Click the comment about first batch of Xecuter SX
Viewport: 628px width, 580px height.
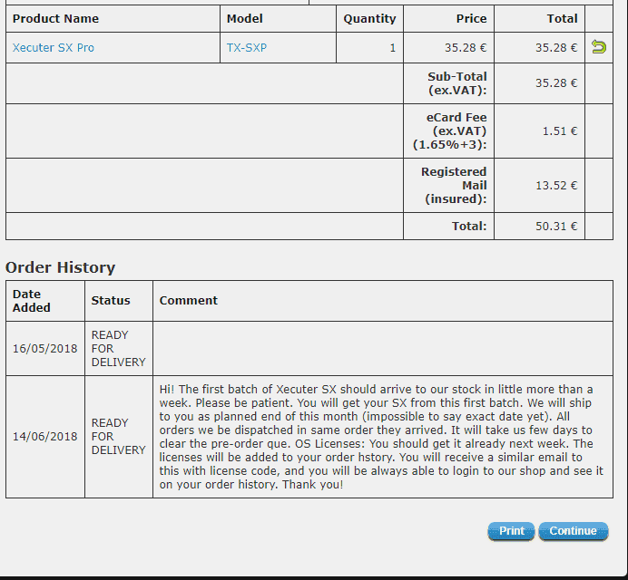point(381,437)
